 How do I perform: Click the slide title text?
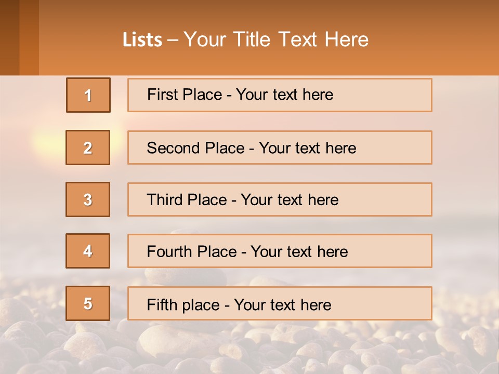(x=245, y=39)
